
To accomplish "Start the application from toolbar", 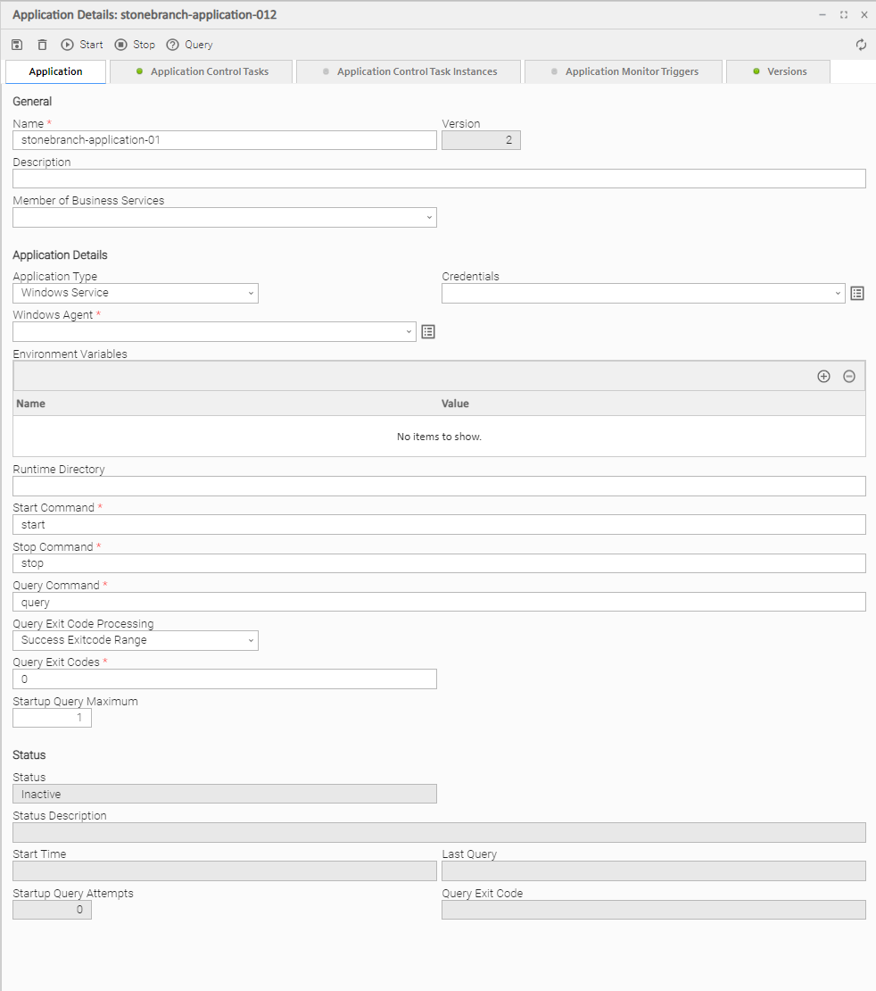I will tap(82, 45).
